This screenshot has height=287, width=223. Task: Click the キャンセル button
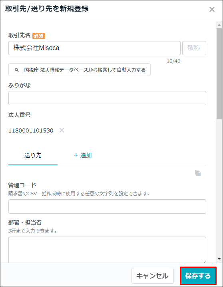point(152,276)
